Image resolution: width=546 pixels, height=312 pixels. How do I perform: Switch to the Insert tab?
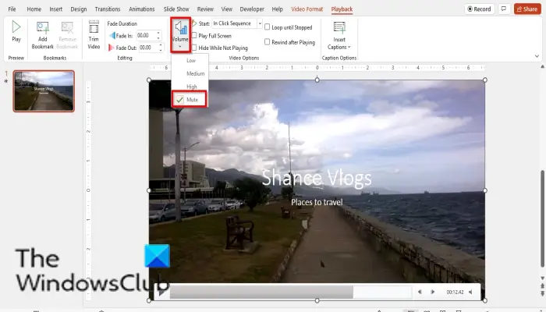pyautogui.click(x=55, y=9)
